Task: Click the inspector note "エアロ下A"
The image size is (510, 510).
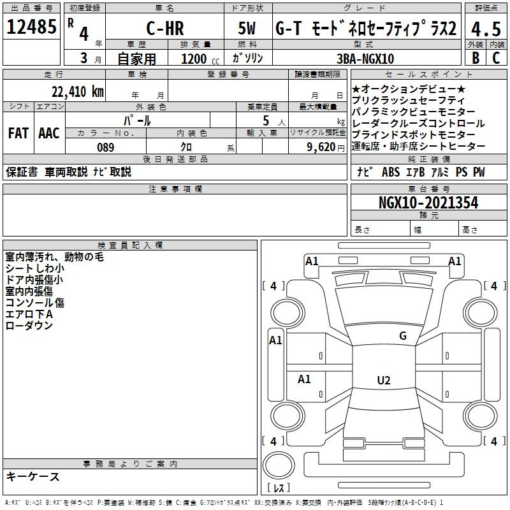Action: coord(29,314)
